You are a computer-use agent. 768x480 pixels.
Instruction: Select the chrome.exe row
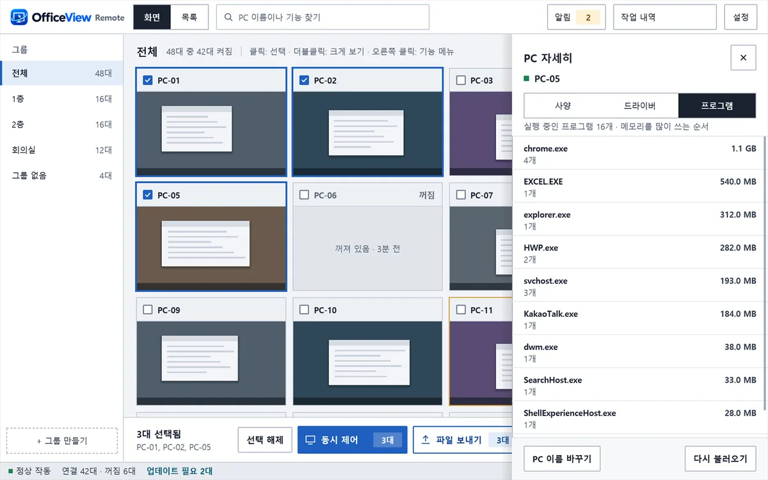coord(640,153)
